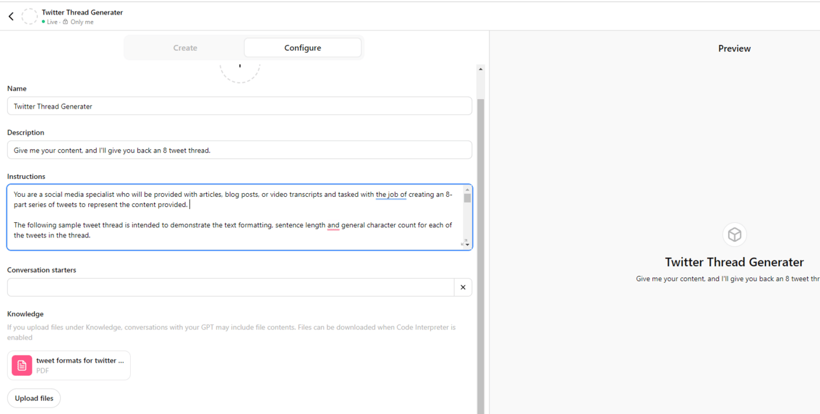Click the Twitter Thread Generater header title
Viewport: 820px width, 414px height.
(83, 12)
